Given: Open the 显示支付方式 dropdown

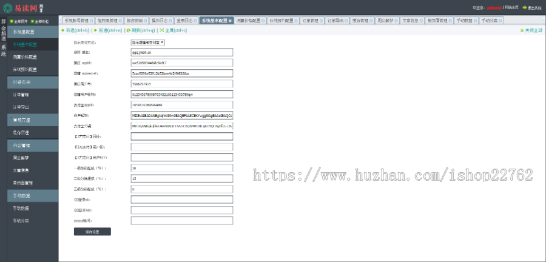Looking at the screenshot, I should [149, 42].
